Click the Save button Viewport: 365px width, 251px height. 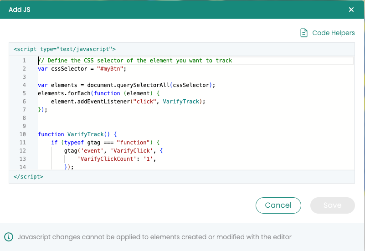click(x=332, y=205)
